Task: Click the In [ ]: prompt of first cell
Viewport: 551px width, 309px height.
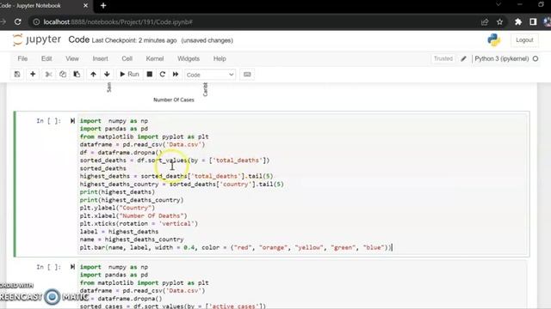Action: click(x=48, y=121)
